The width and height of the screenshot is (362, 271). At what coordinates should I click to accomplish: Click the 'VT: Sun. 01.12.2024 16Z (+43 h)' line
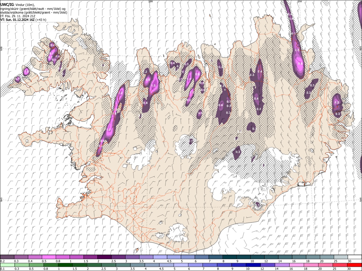pyautogui.click(x=23, y=20)
